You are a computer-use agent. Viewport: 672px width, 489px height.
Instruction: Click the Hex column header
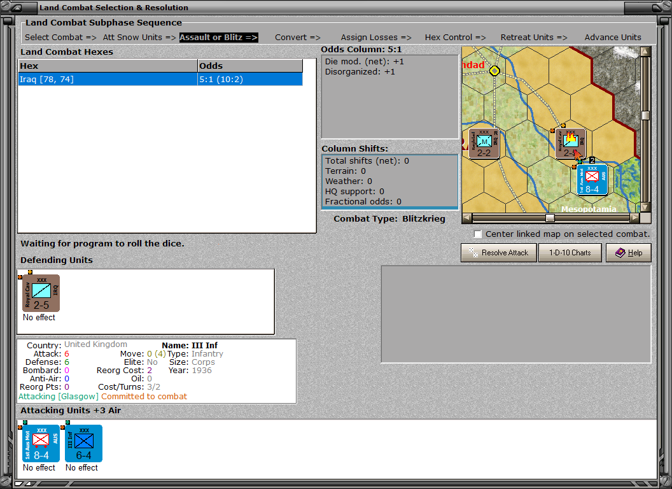[x=108, y=66]
